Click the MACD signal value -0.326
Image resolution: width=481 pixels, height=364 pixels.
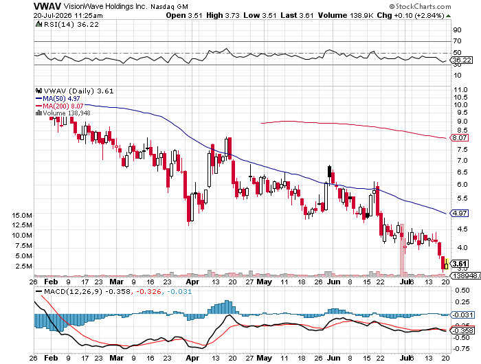click(x=148, y=291)
